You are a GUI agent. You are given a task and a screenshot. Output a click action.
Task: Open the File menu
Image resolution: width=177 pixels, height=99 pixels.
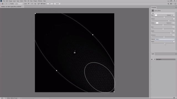(4, 1)
